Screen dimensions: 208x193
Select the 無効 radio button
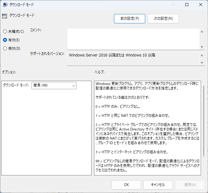pos(5,48)
